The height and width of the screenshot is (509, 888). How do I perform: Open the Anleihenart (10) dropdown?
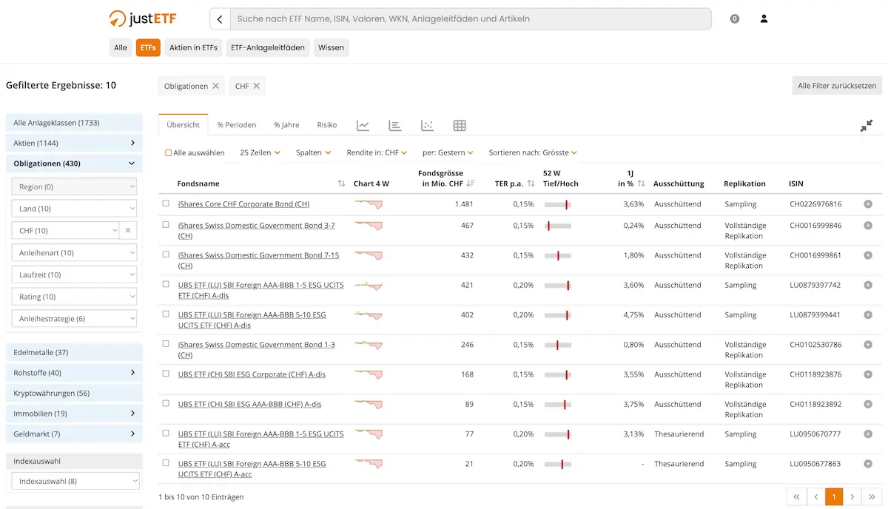(74, 253)
